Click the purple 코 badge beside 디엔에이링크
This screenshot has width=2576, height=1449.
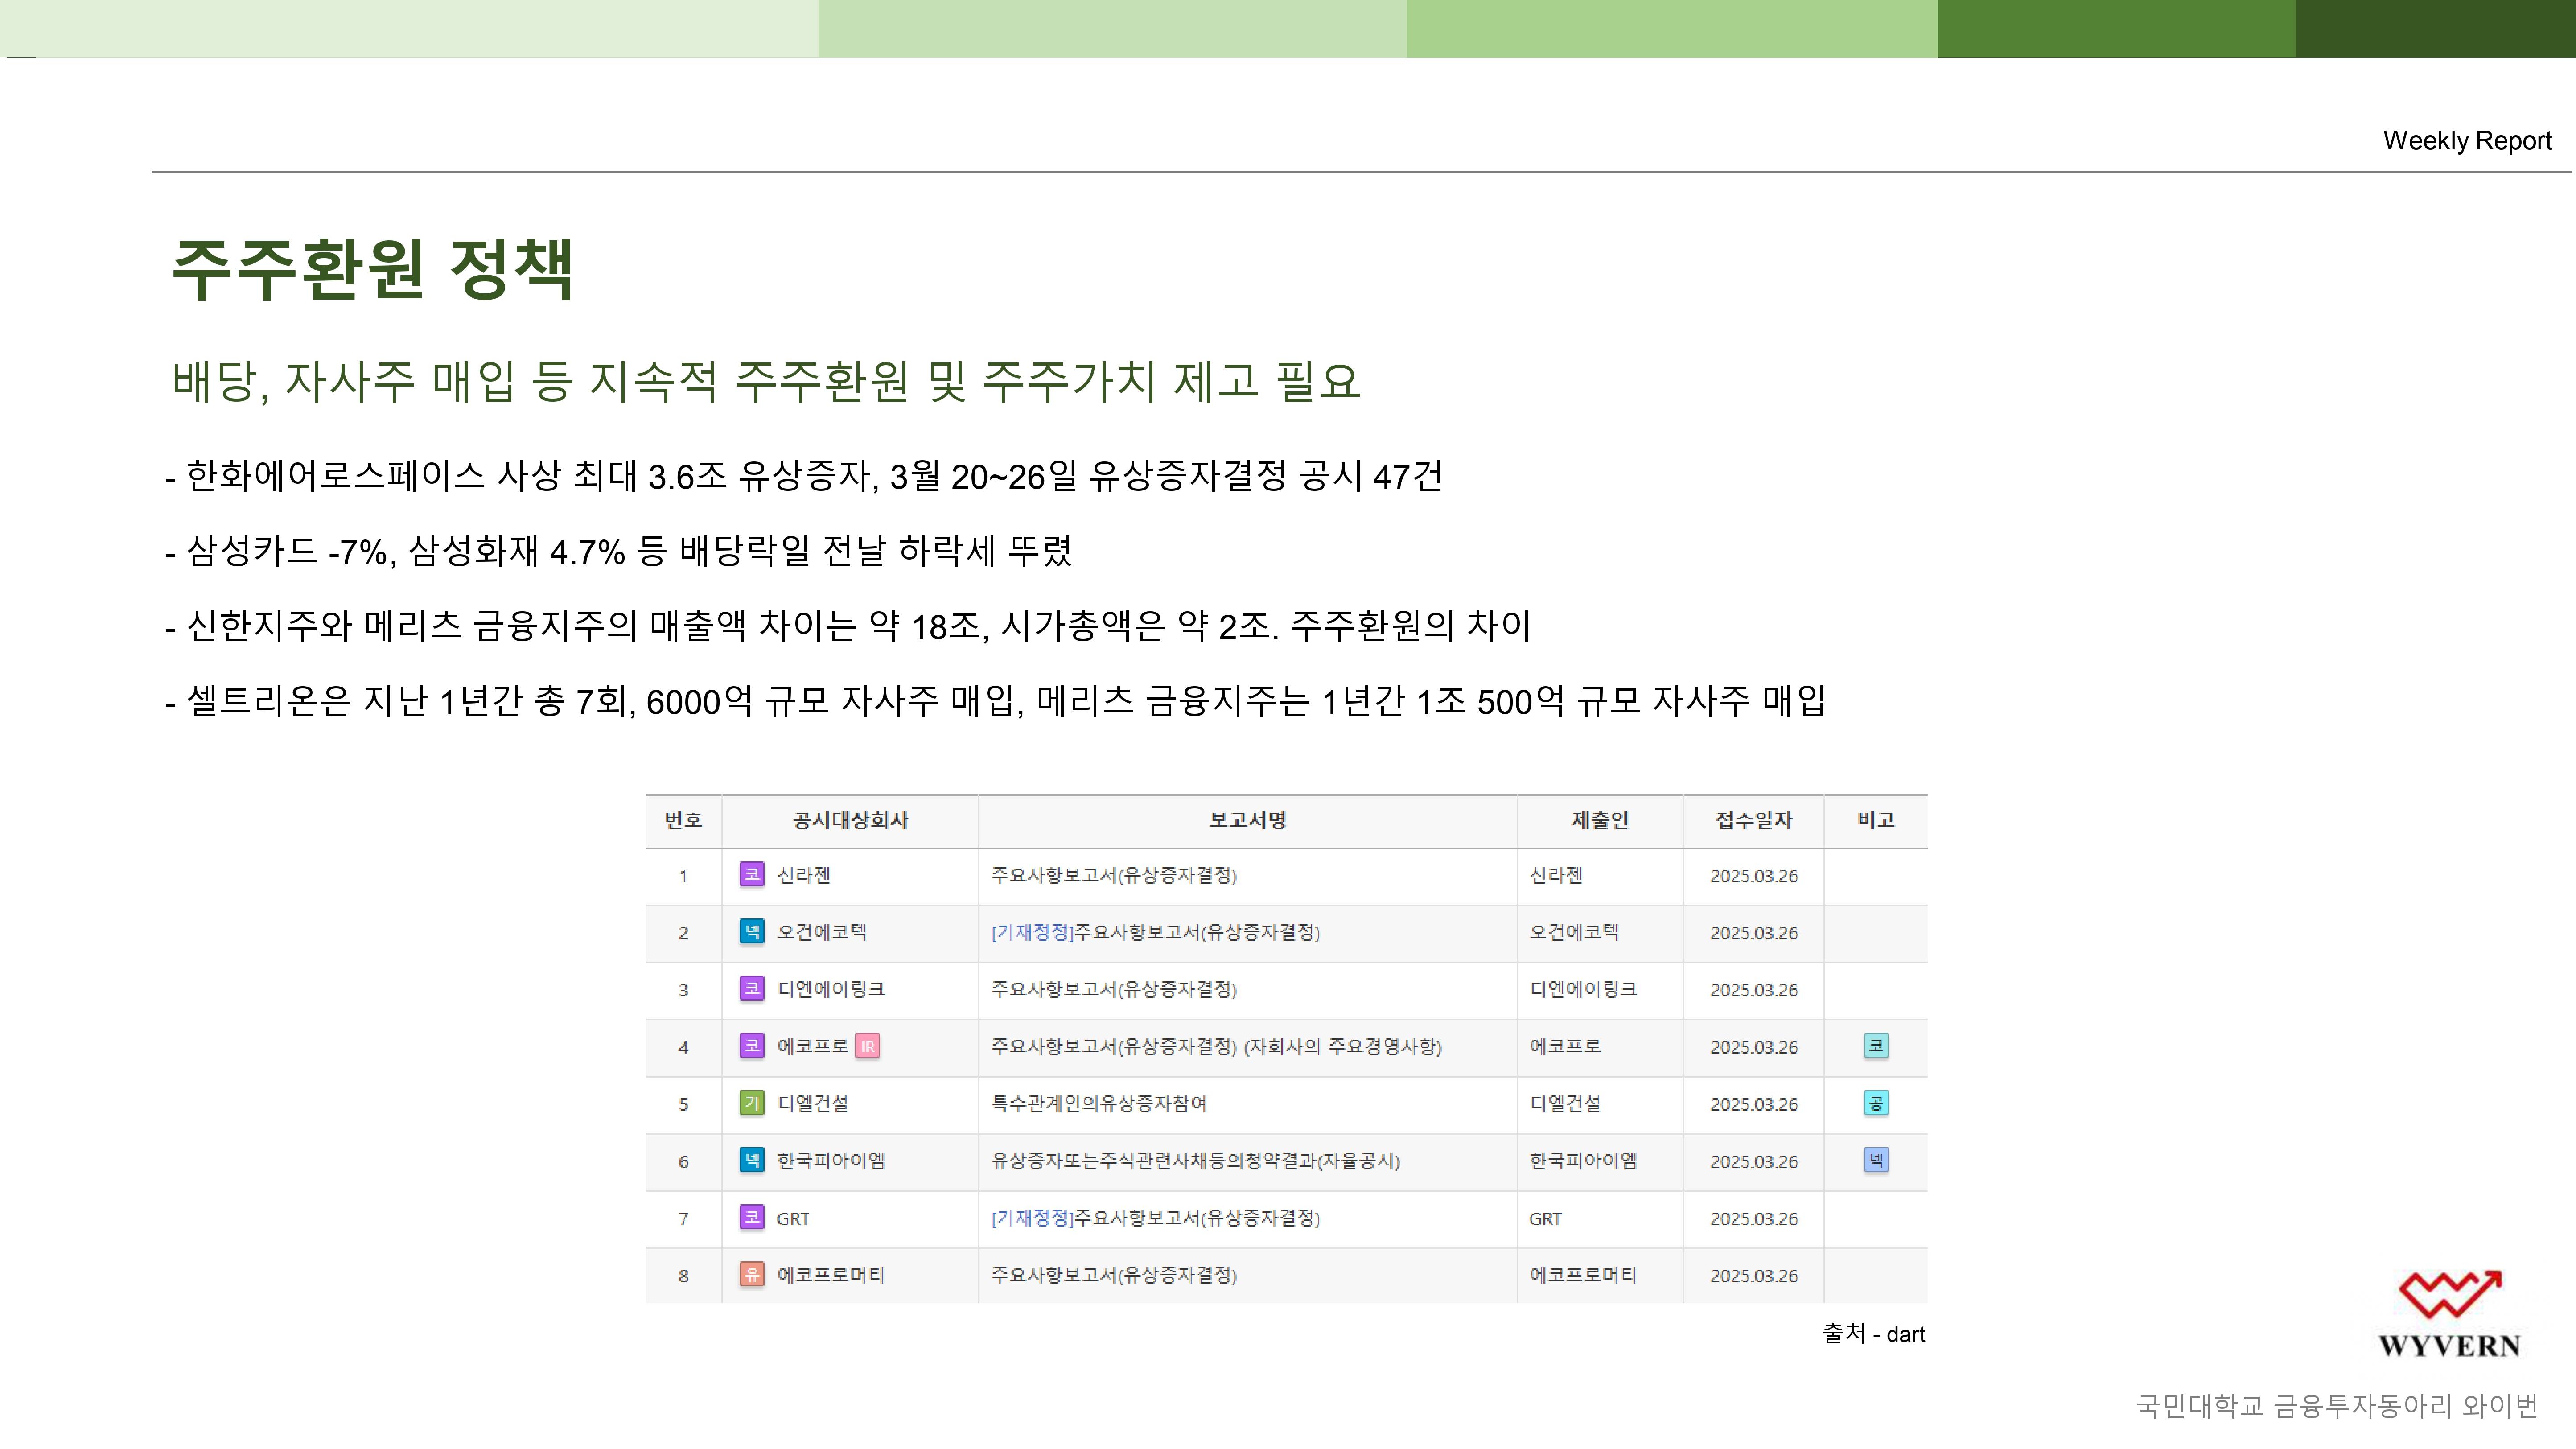[x=752, y=988]
